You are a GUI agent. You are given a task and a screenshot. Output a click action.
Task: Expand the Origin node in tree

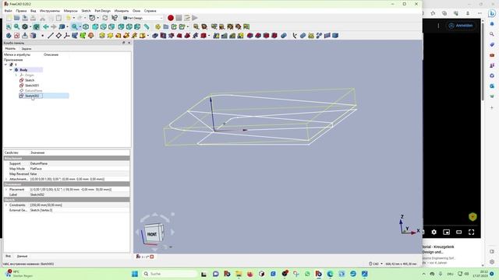coord(16,75)
